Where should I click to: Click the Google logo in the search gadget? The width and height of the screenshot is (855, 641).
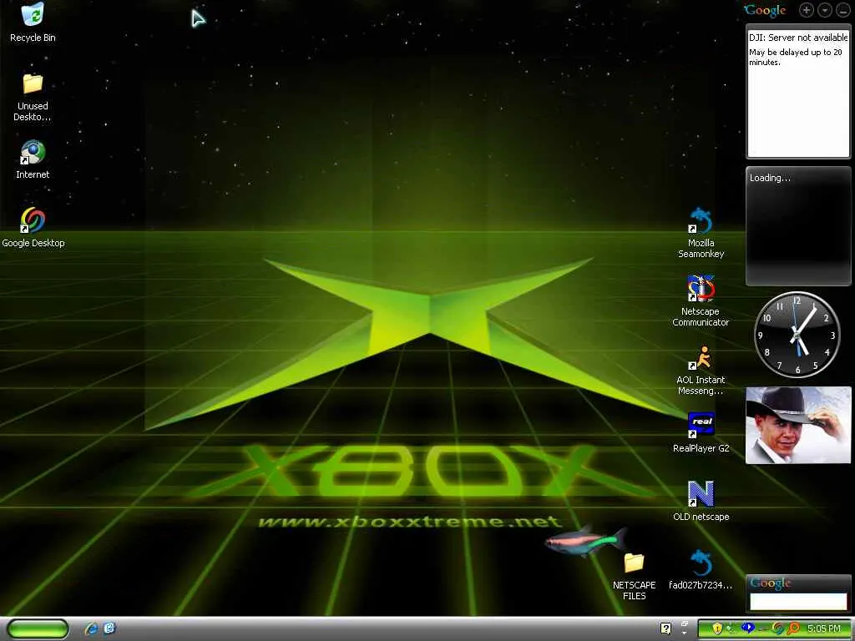point(771,583)
